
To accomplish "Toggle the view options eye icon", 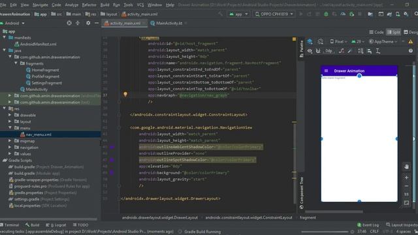I will 310,51.
